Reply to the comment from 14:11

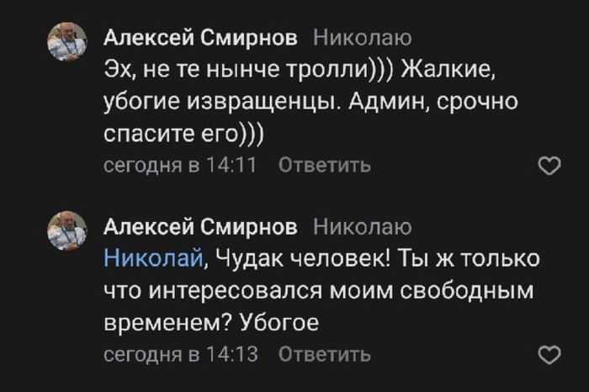click(x=323, y=166)
